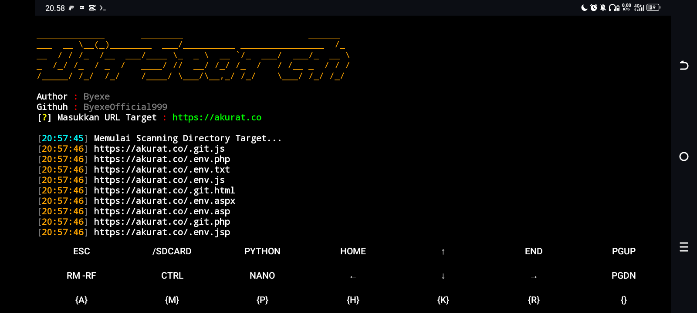Tap the PGUP key
This screenshot has width=697, height=313.
pos(624,251)
